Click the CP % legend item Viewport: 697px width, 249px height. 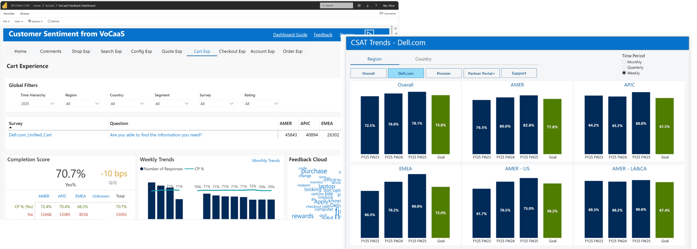195,169
